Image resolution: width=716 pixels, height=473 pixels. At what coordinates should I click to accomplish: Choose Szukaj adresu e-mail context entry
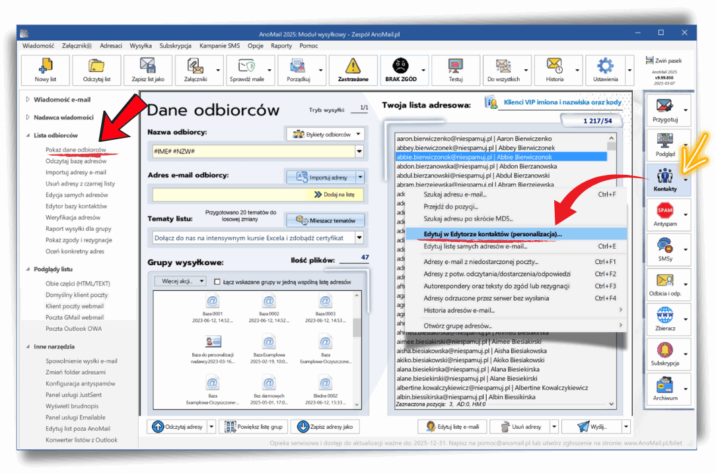(x=516, y=195)
